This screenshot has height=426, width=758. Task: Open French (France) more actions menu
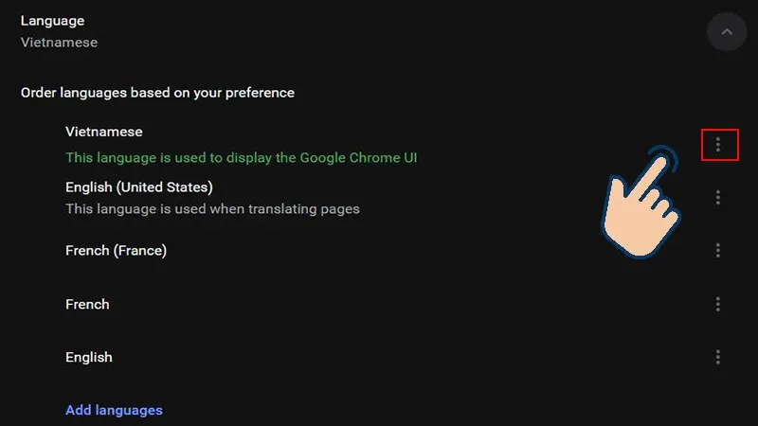[x=718, y=250]
